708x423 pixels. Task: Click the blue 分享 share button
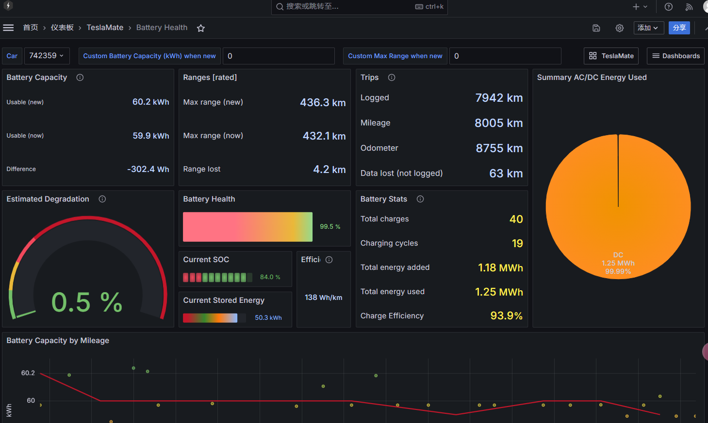point(679,28)
